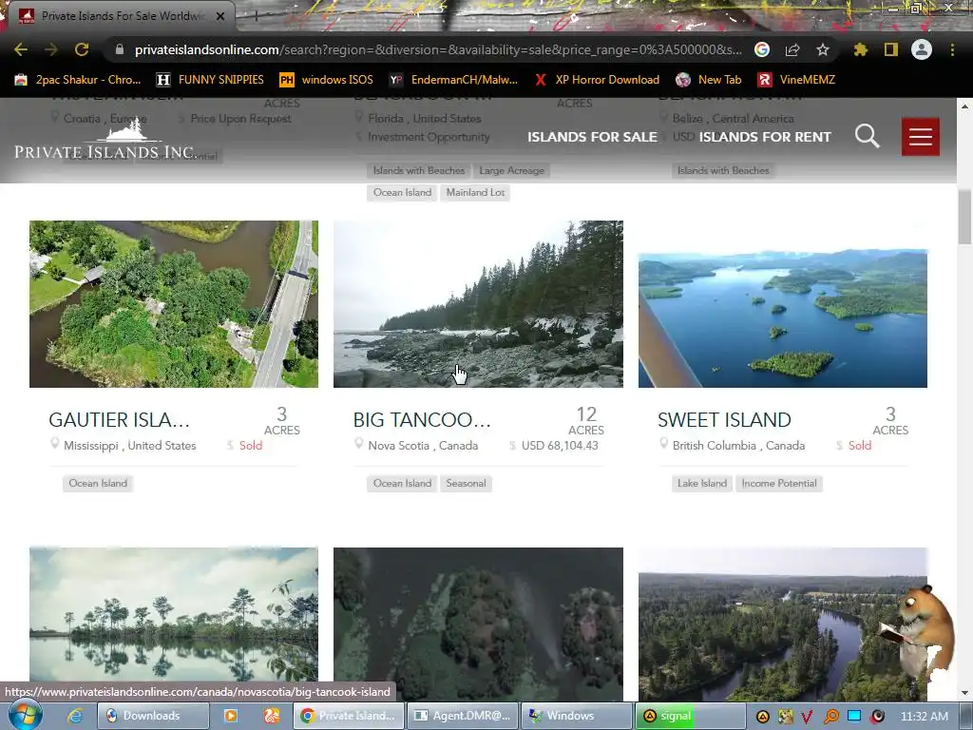The width and height of the screenshot is (973, 730).
Task: Click the Google icon in address bar
Action: coord(762,49)
